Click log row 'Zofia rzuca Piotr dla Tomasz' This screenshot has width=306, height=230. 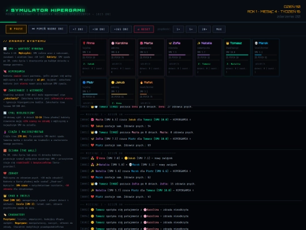pyautogui.click(x=191, y=139)
